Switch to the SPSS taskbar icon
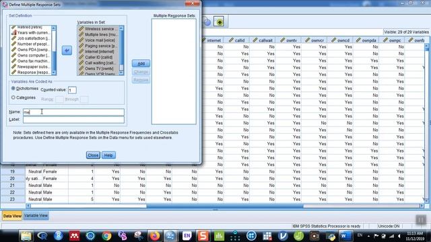This screenshot has height=242, width=431. pyautogui.click(x=170, y=236)
